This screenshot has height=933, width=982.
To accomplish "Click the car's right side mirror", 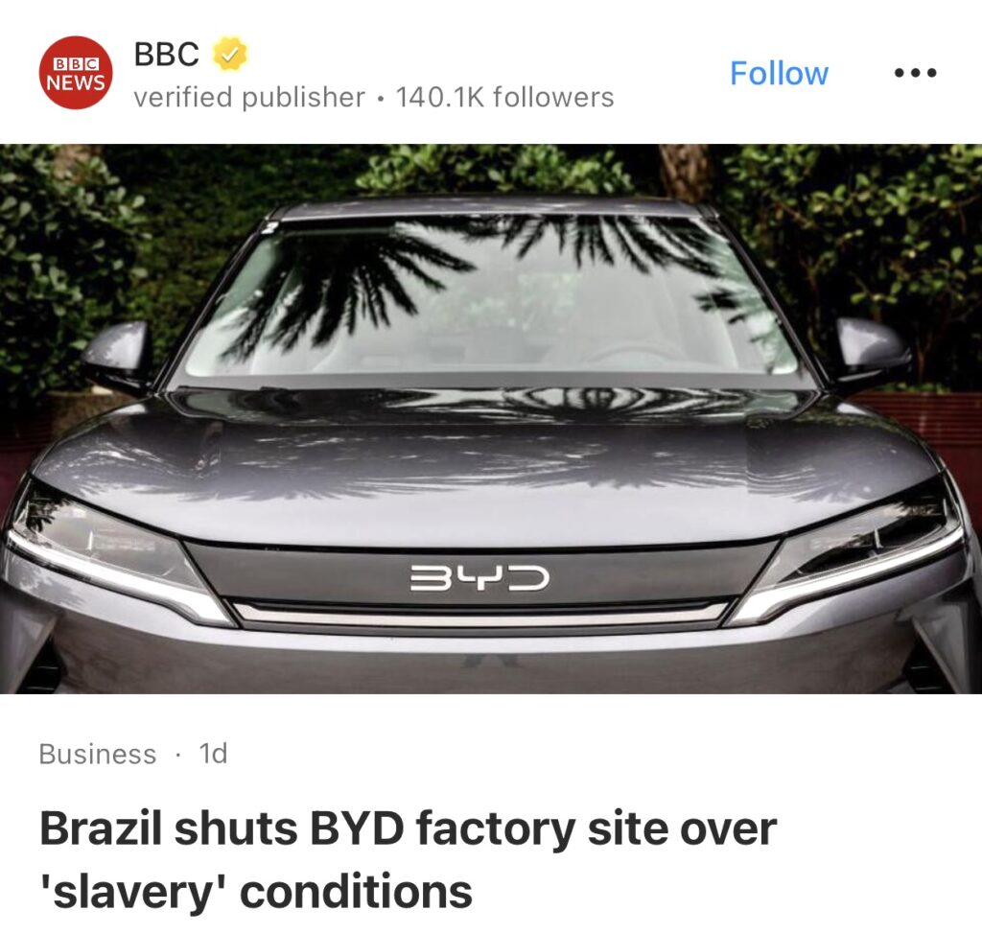I will click(x=873, y=352).
